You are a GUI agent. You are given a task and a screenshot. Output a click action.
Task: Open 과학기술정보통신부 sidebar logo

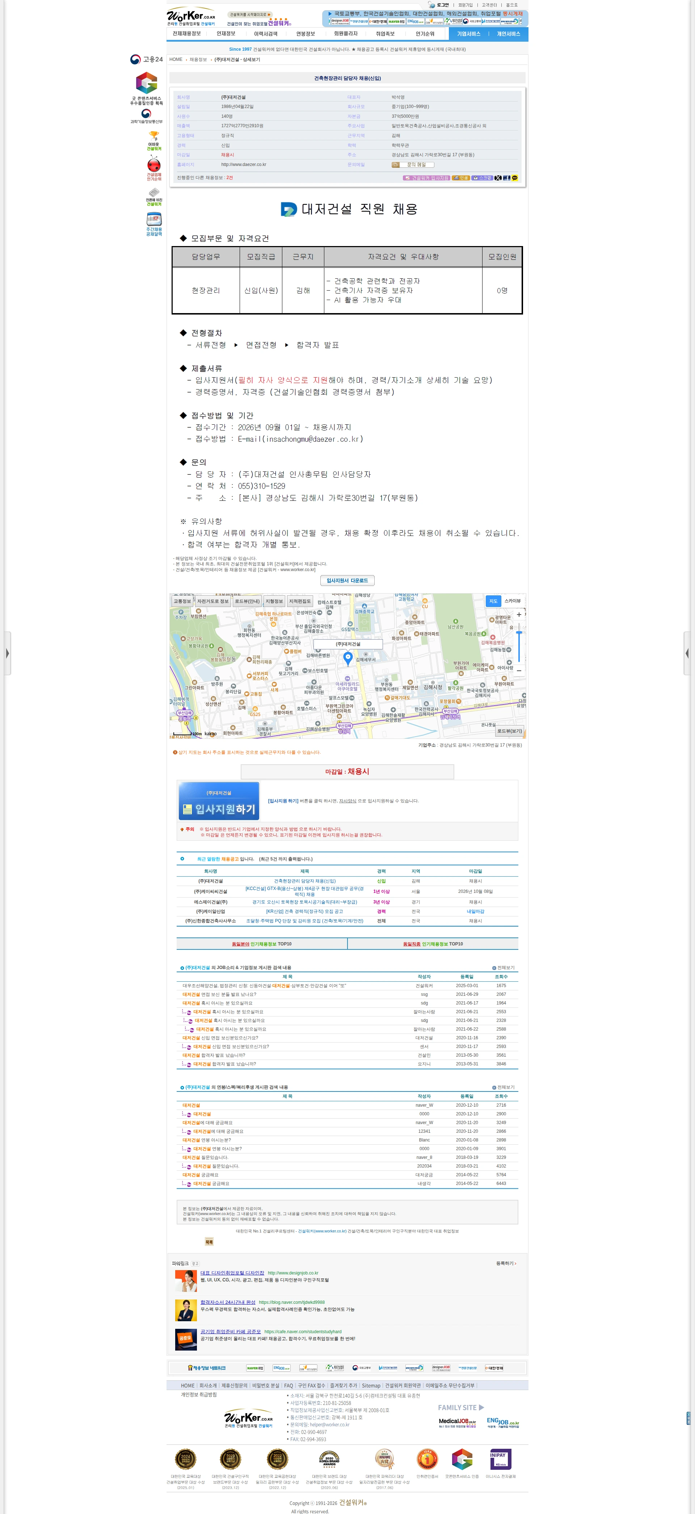point(147,116)
